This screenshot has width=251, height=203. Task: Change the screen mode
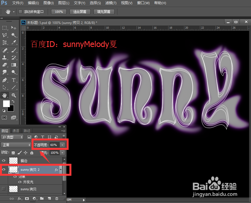13,118
